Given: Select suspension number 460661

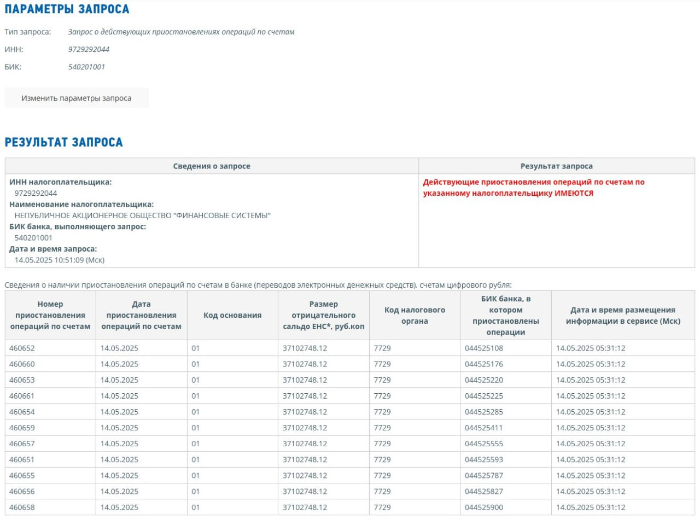Looking at the screenshot, I should [22, 395].
